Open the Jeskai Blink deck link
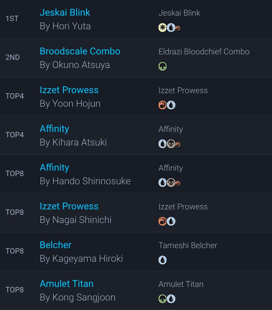This screenshot has width=272, height=310. pyautogui.click(x=65, y=13)
